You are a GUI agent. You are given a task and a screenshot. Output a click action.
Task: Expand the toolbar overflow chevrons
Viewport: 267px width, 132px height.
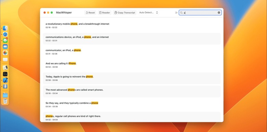tap(176, 13)
